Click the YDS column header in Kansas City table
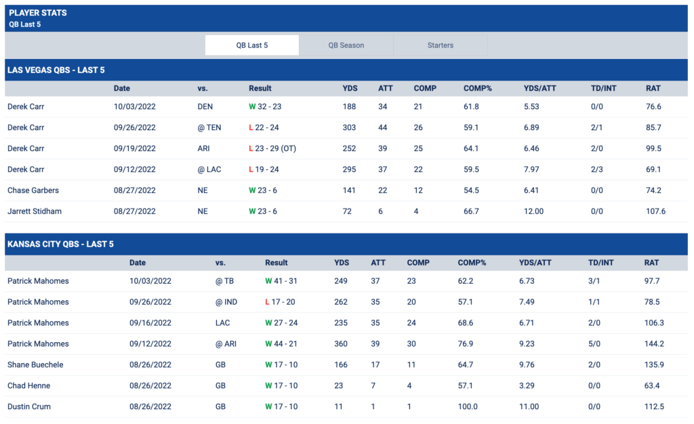Screen dimensions: 694x424 pyautogui.click(x=342, y=263)
